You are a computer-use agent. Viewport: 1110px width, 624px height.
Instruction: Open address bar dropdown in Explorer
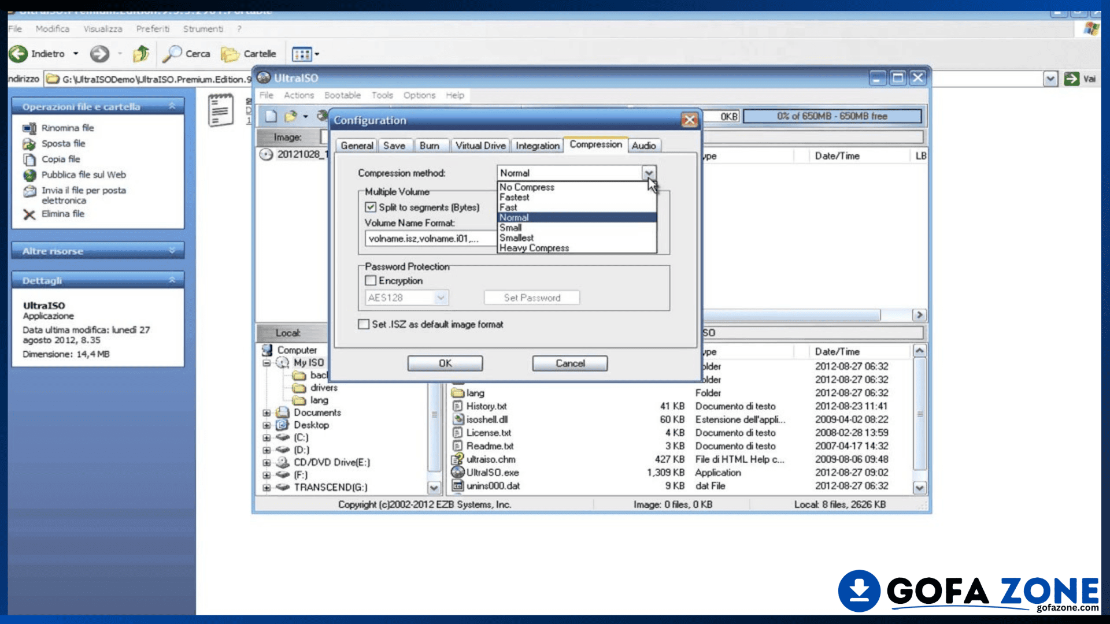[x=1050, y=79]
